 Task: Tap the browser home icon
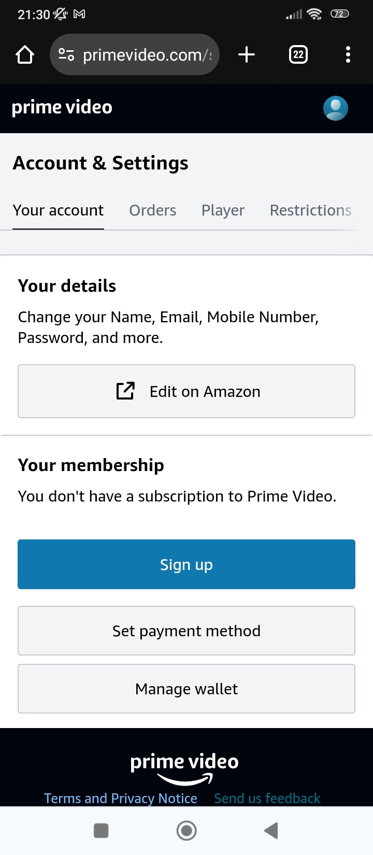click(25, 54)
